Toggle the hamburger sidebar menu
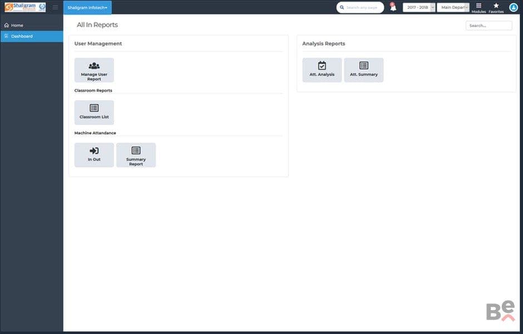 click(56, 7)
